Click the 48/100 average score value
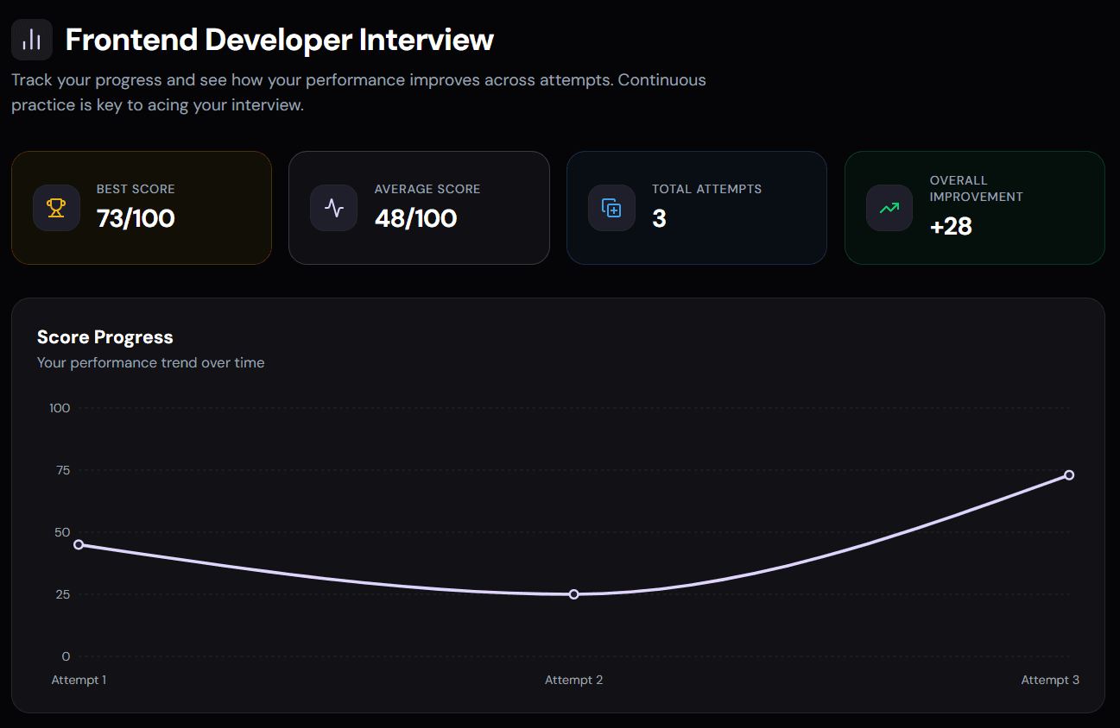 coord(415,218)
